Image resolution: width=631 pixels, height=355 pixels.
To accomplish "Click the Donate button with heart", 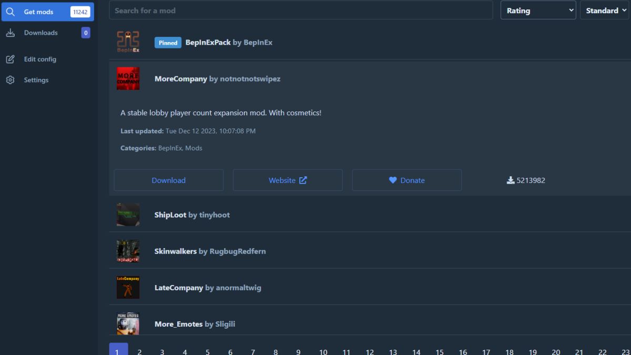I will tap(406, 180).
